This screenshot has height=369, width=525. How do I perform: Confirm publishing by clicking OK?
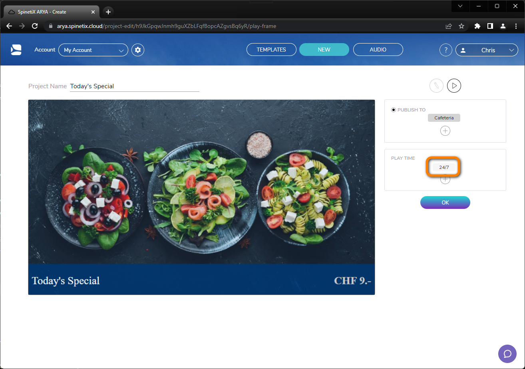pyautogui.click(x=445, y=202)
